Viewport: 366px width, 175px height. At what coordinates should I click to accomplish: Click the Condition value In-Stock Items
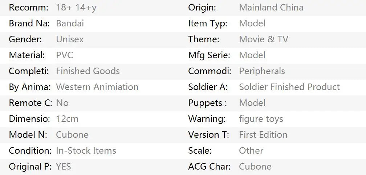click(86, 151)
